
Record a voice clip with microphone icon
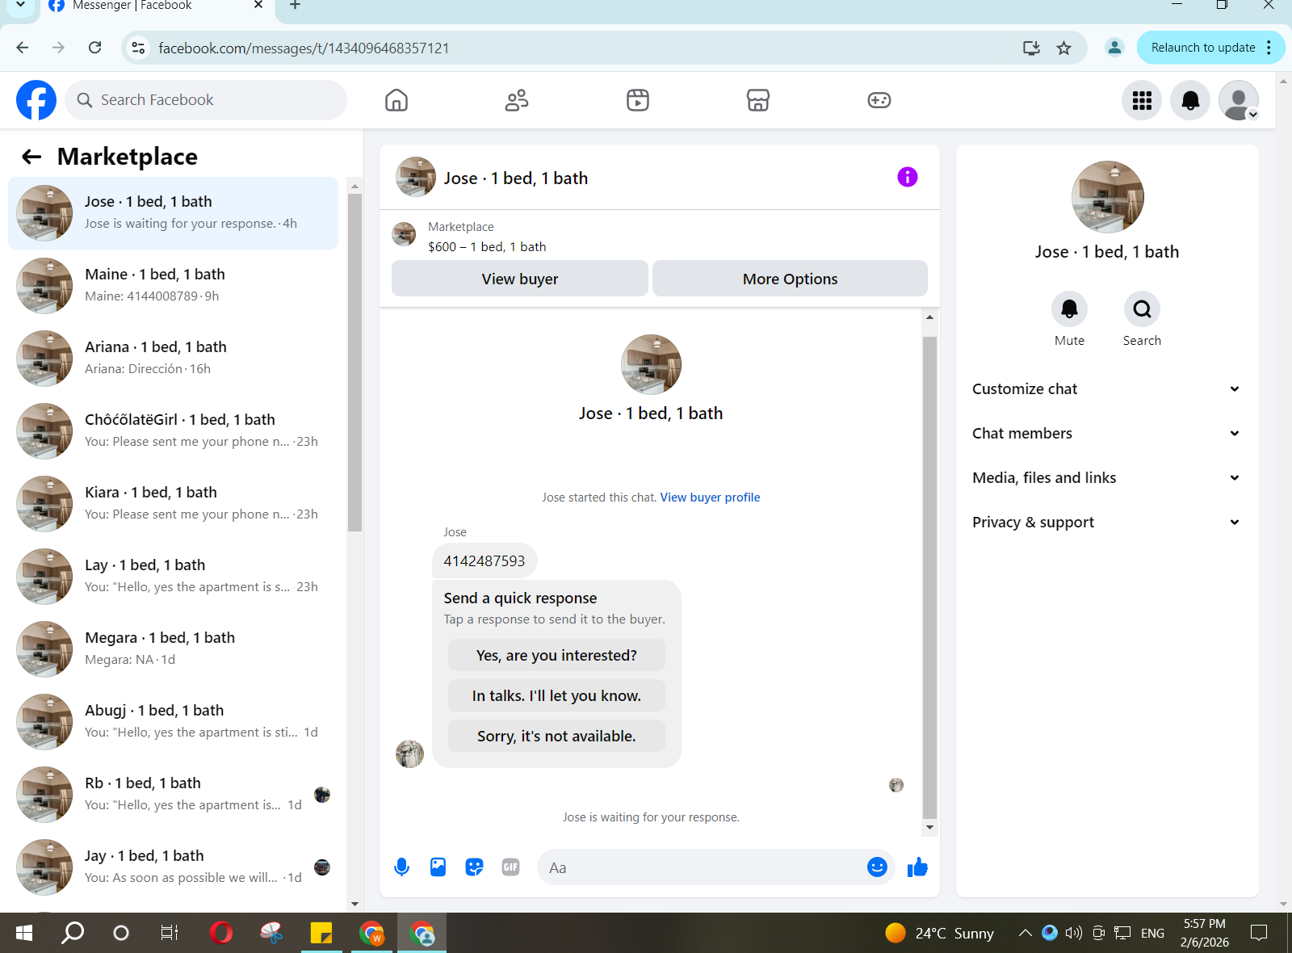pos(401,867)
